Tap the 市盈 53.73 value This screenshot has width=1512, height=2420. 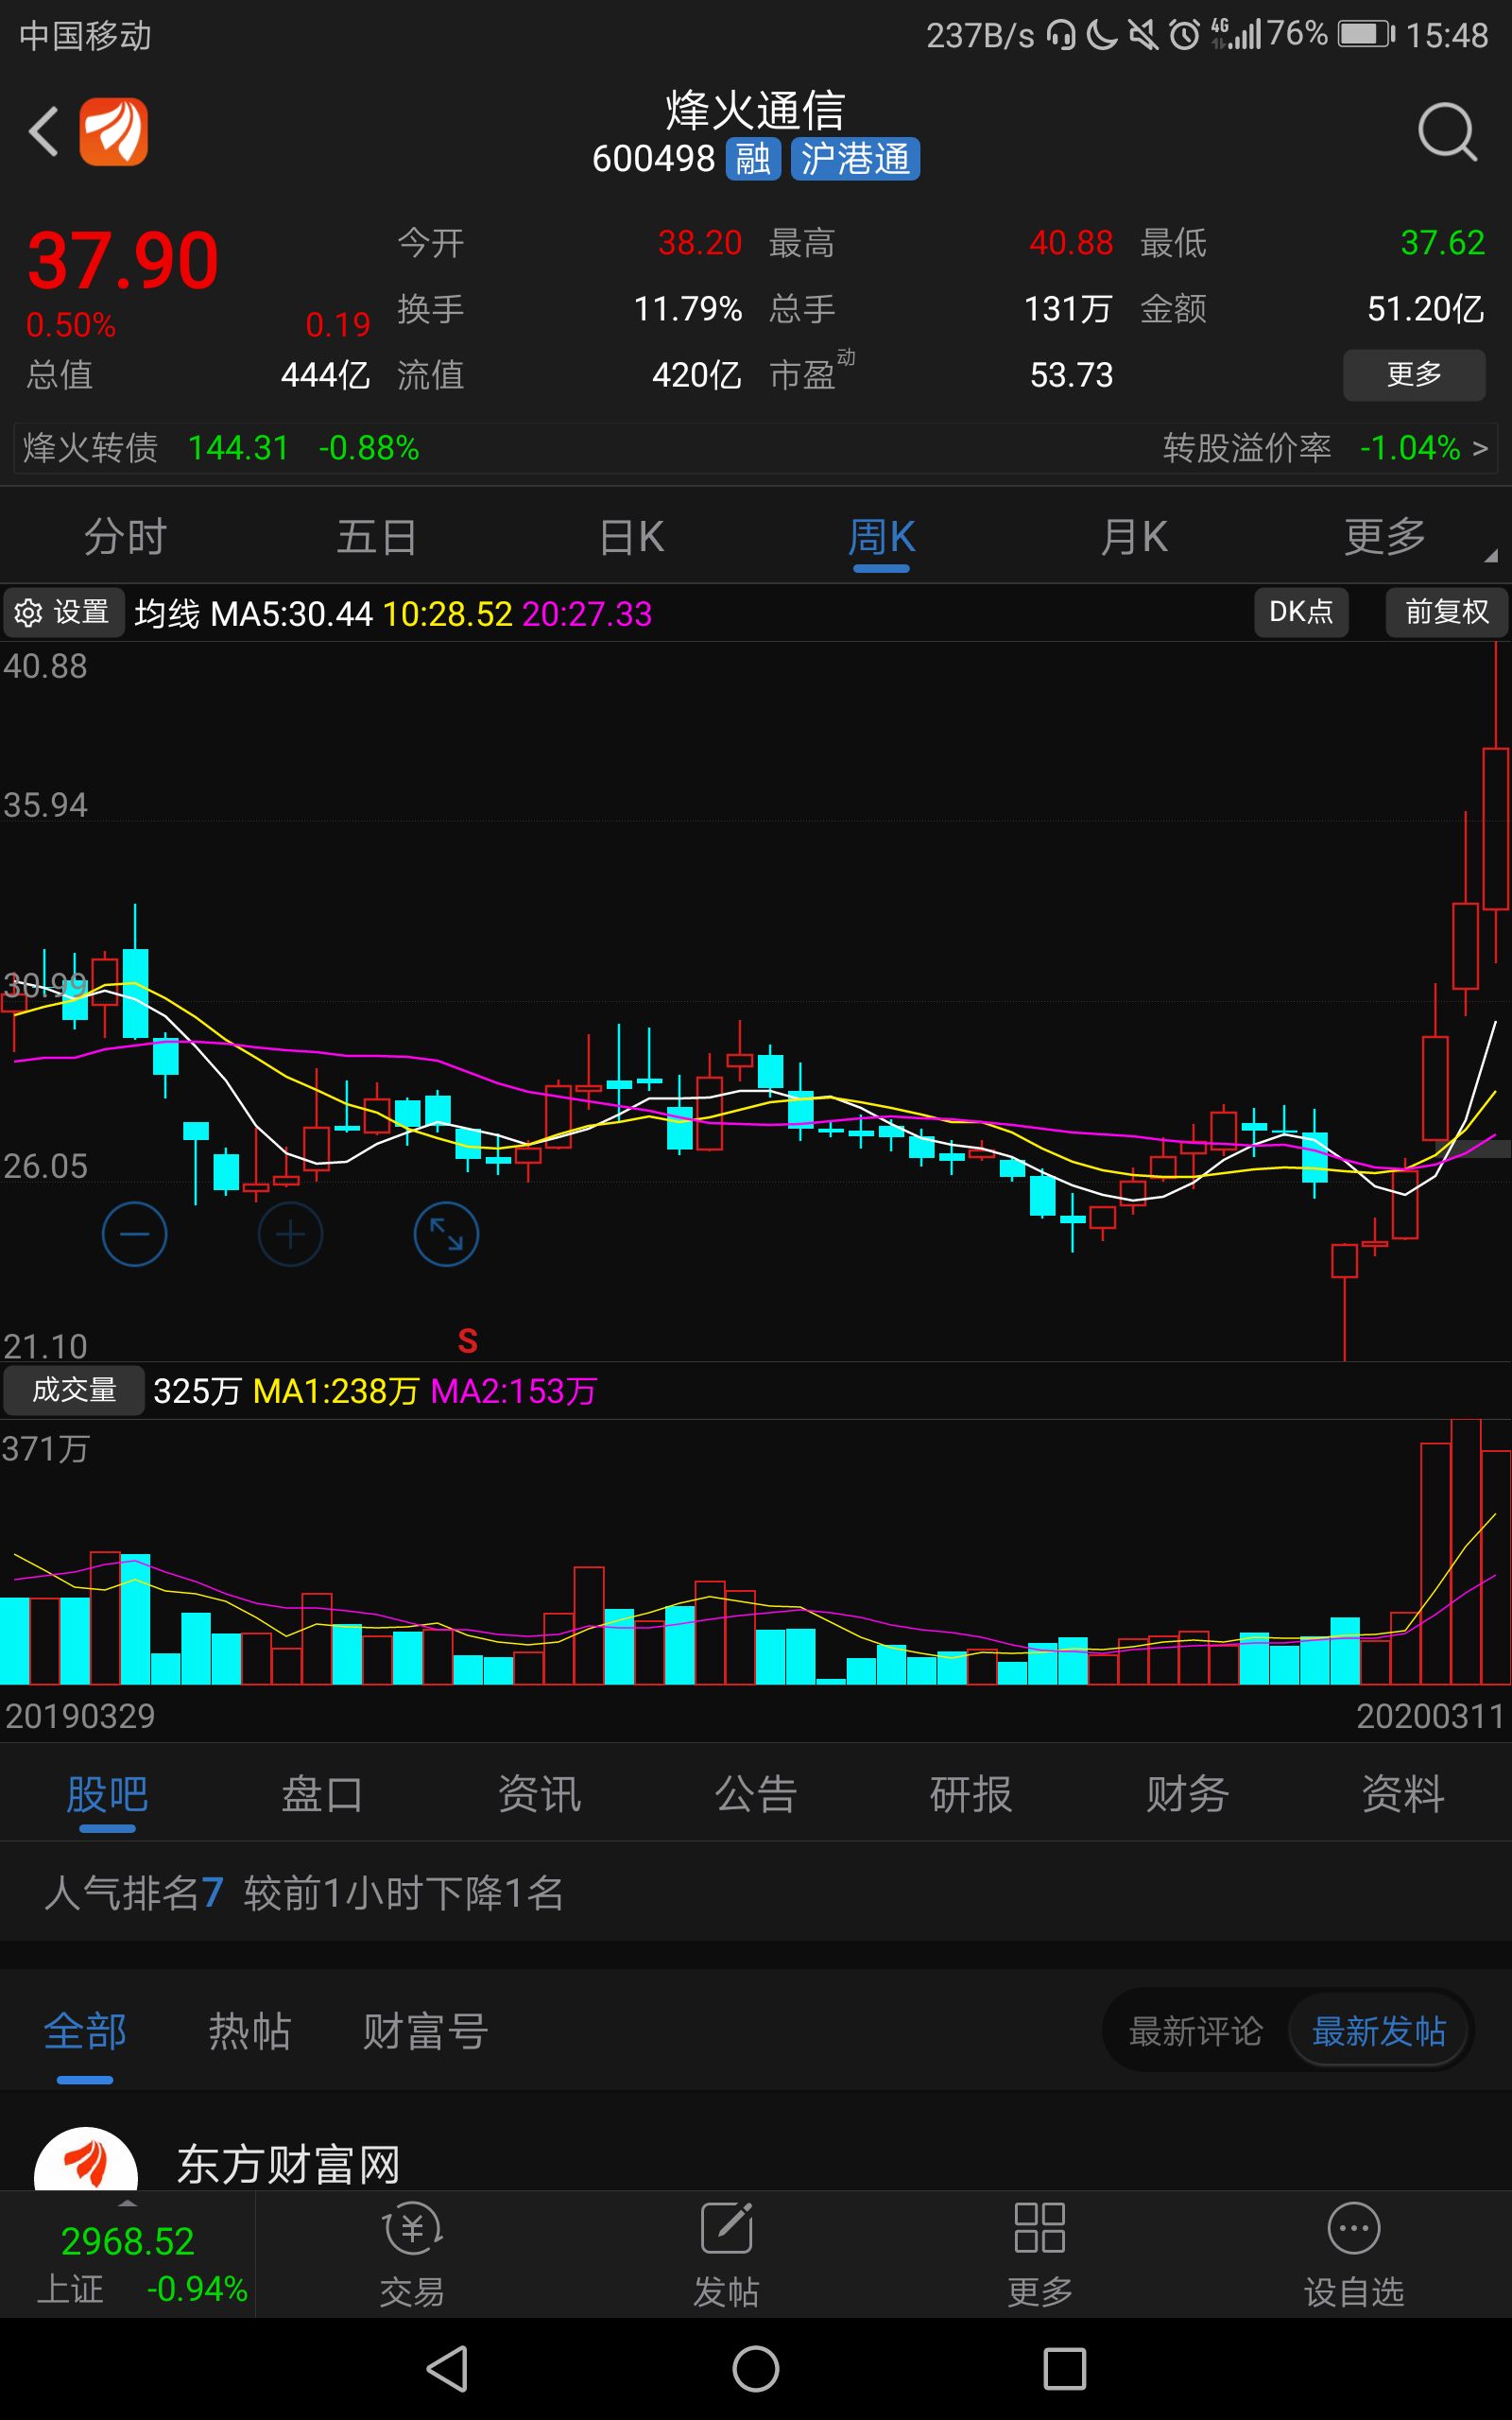click(x=1071, y=375)
